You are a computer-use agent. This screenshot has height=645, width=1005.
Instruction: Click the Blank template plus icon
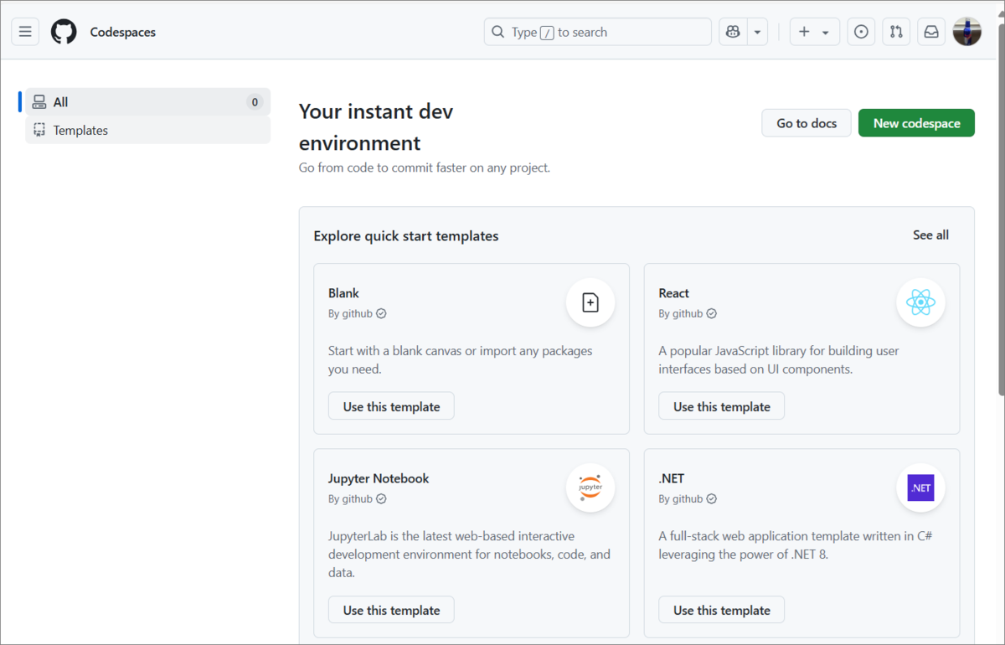pos(590,302)
